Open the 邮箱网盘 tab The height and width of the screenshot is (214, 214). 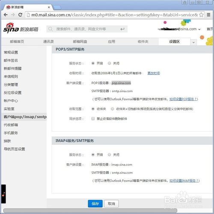80,41
